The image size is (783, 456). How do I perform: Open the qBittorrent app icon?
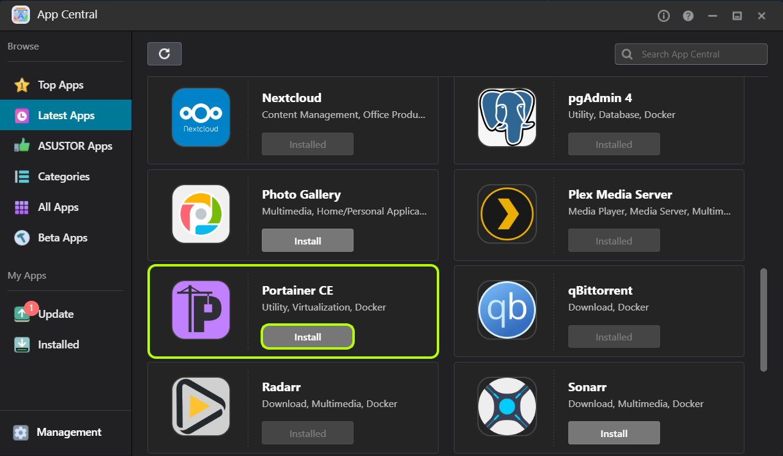[x=507, y=310]
